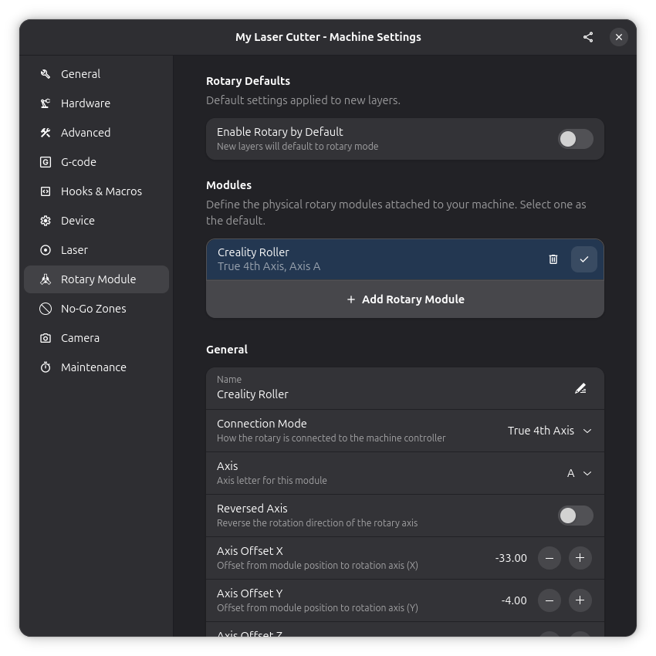
Task: Go to G-code settings
Action: click(x=96, y=162)
